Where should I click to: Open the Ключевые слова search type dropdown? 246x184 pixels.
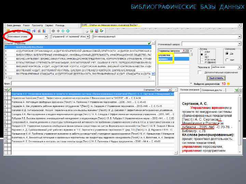[46, 36]
